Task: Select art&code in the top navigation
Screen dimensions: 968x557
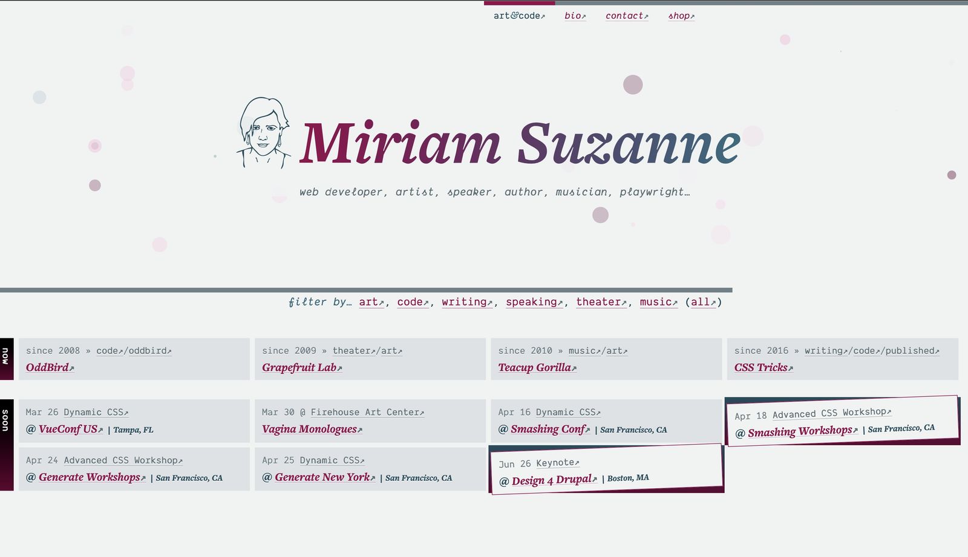Action: click(x=518, y=16)
